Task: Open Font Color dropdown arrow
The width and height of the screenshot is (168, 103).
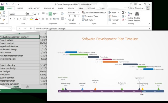Action: tap(39, 19)
